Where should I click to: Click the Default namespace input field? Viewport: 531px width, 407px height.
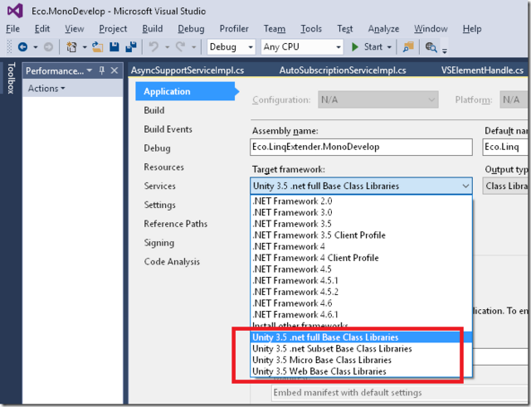point(505,147)
